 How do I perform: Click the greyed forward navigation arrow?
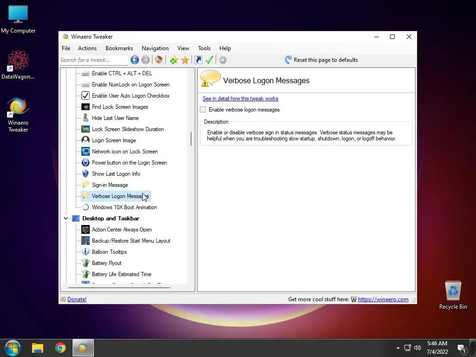pyautogui.click(x=145, y=60)
